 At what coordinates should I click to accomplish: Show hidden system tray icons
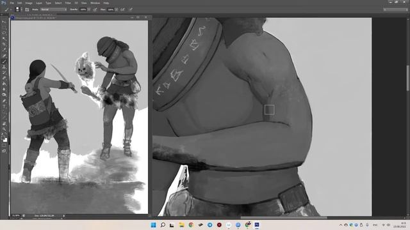point(340,225)
